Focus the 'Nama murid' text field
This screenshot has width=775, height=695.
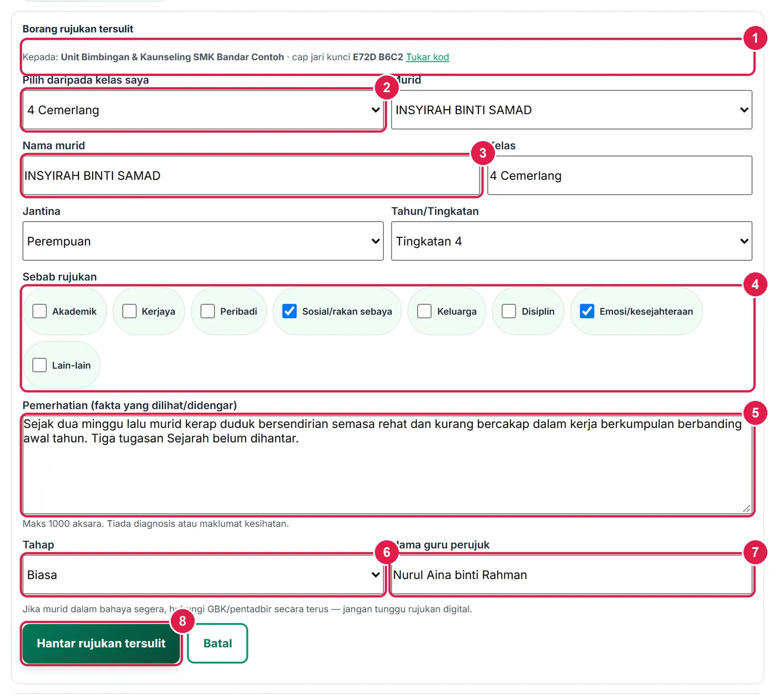251,175
